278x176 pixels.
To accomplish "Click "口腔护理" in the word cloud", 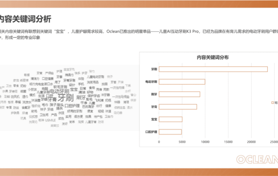I will click(72, 106).
